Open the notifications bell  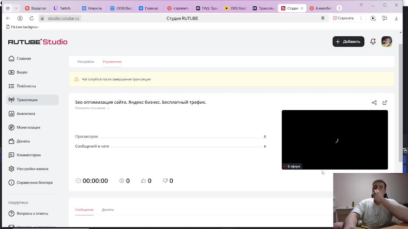[x=373, y=42]
